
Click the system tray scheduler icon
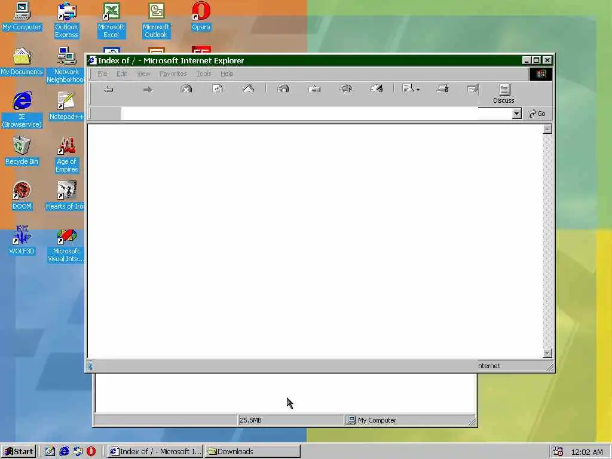[x=558, y=452]
